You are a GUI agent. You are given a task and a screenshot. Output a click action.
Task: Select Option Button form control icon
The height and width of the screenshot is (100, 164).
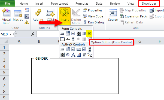pyautogui.click(x=90, y=34)
